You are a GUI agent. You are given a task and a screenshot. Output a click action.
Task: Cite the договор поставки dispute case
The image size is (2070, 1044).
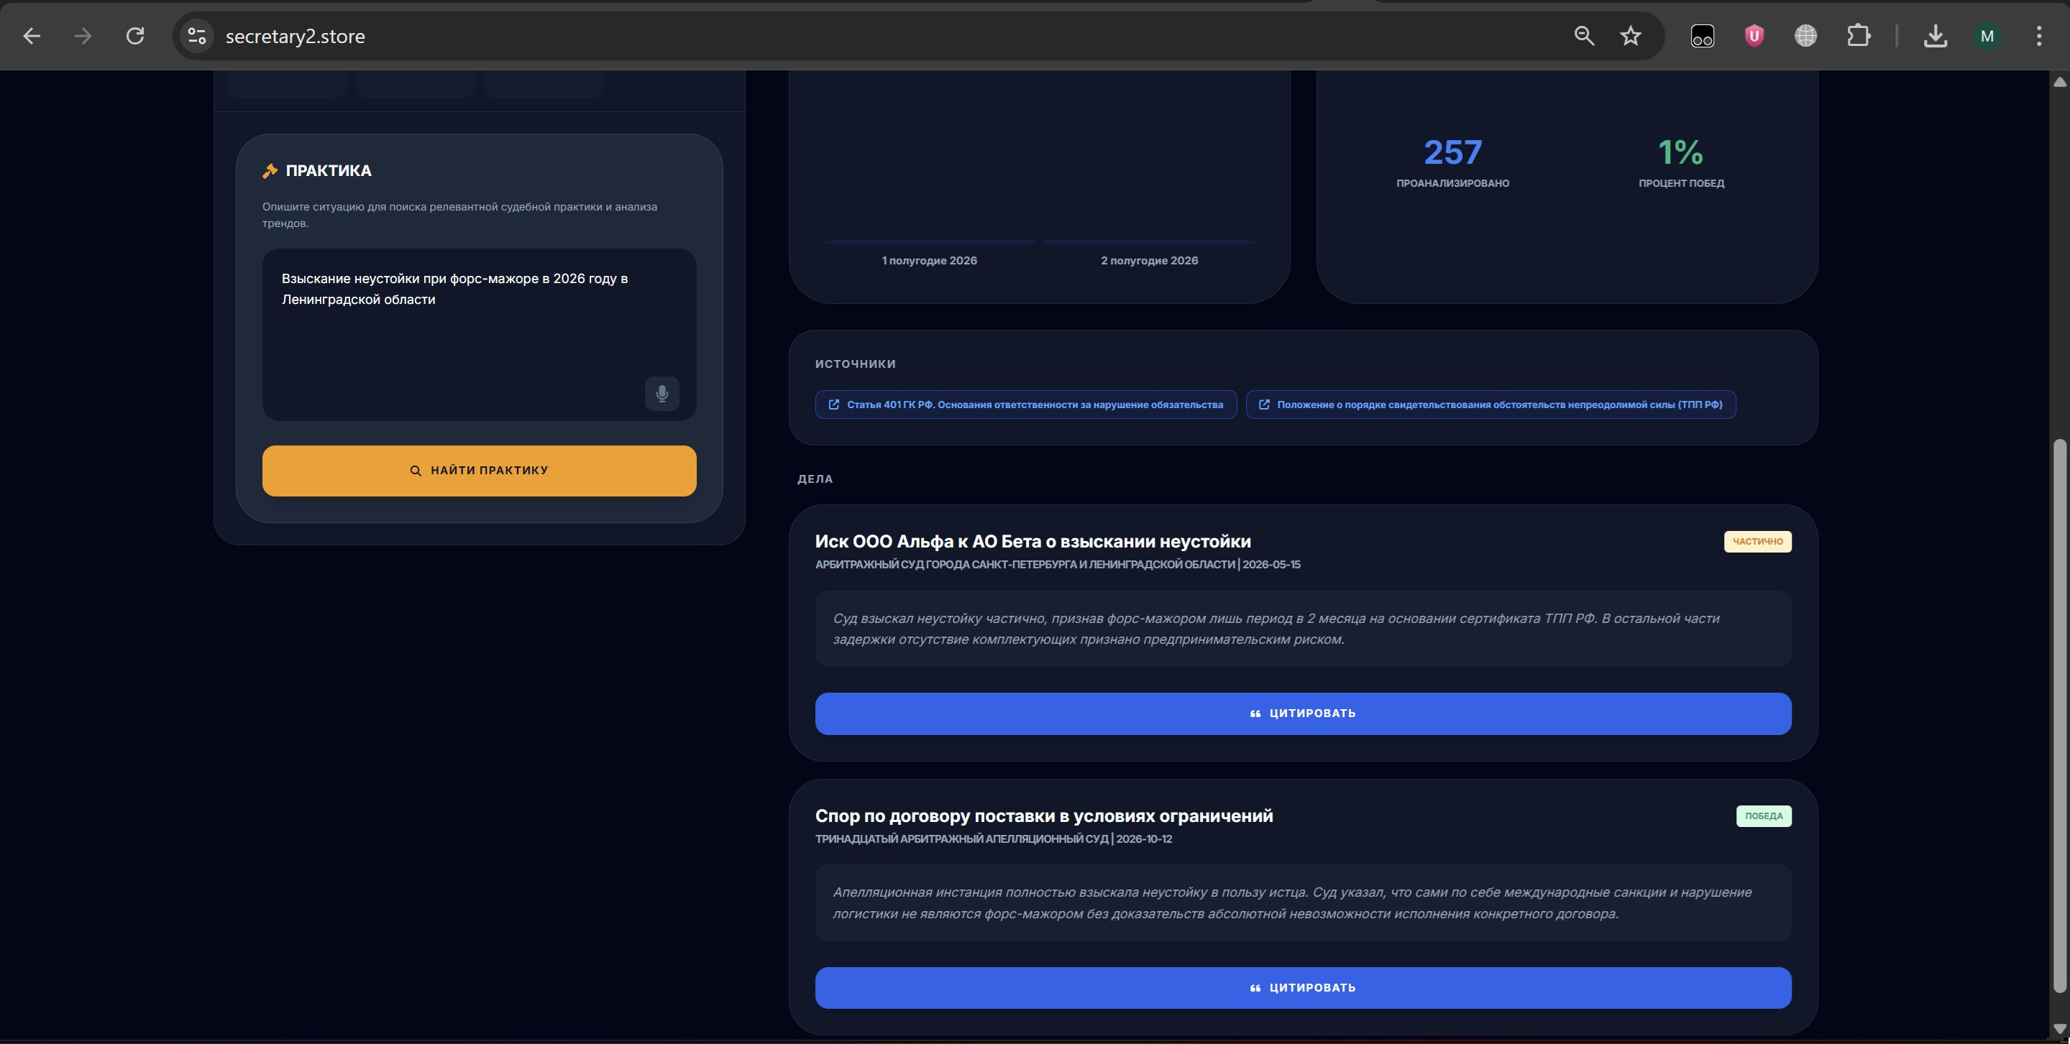click(x=1303, y=988)
